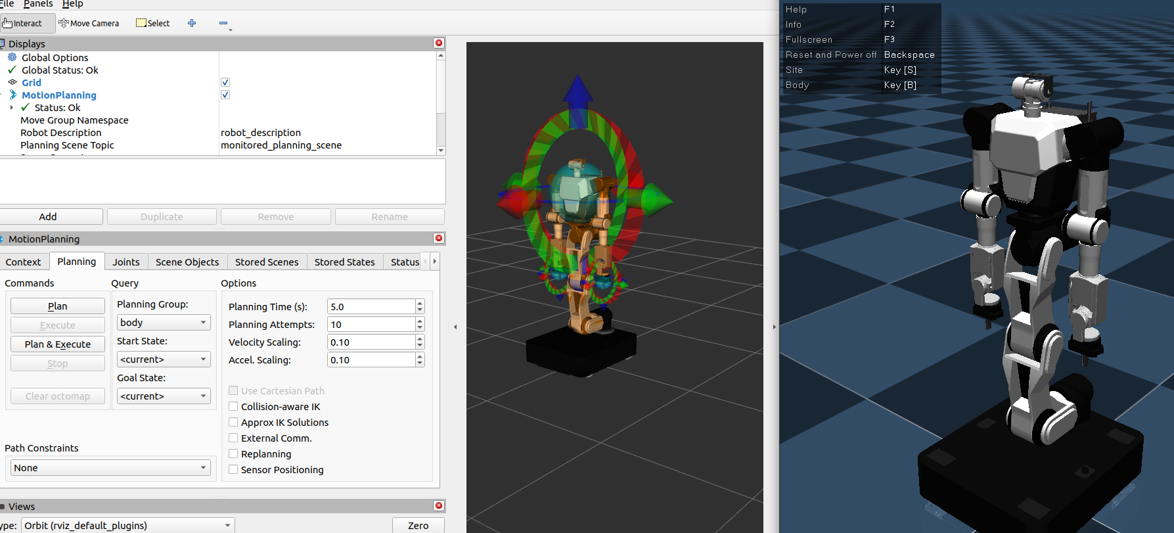This screenshot has height=533, width=1174.
Task: Close the Views panel
Action: (439, 505)
